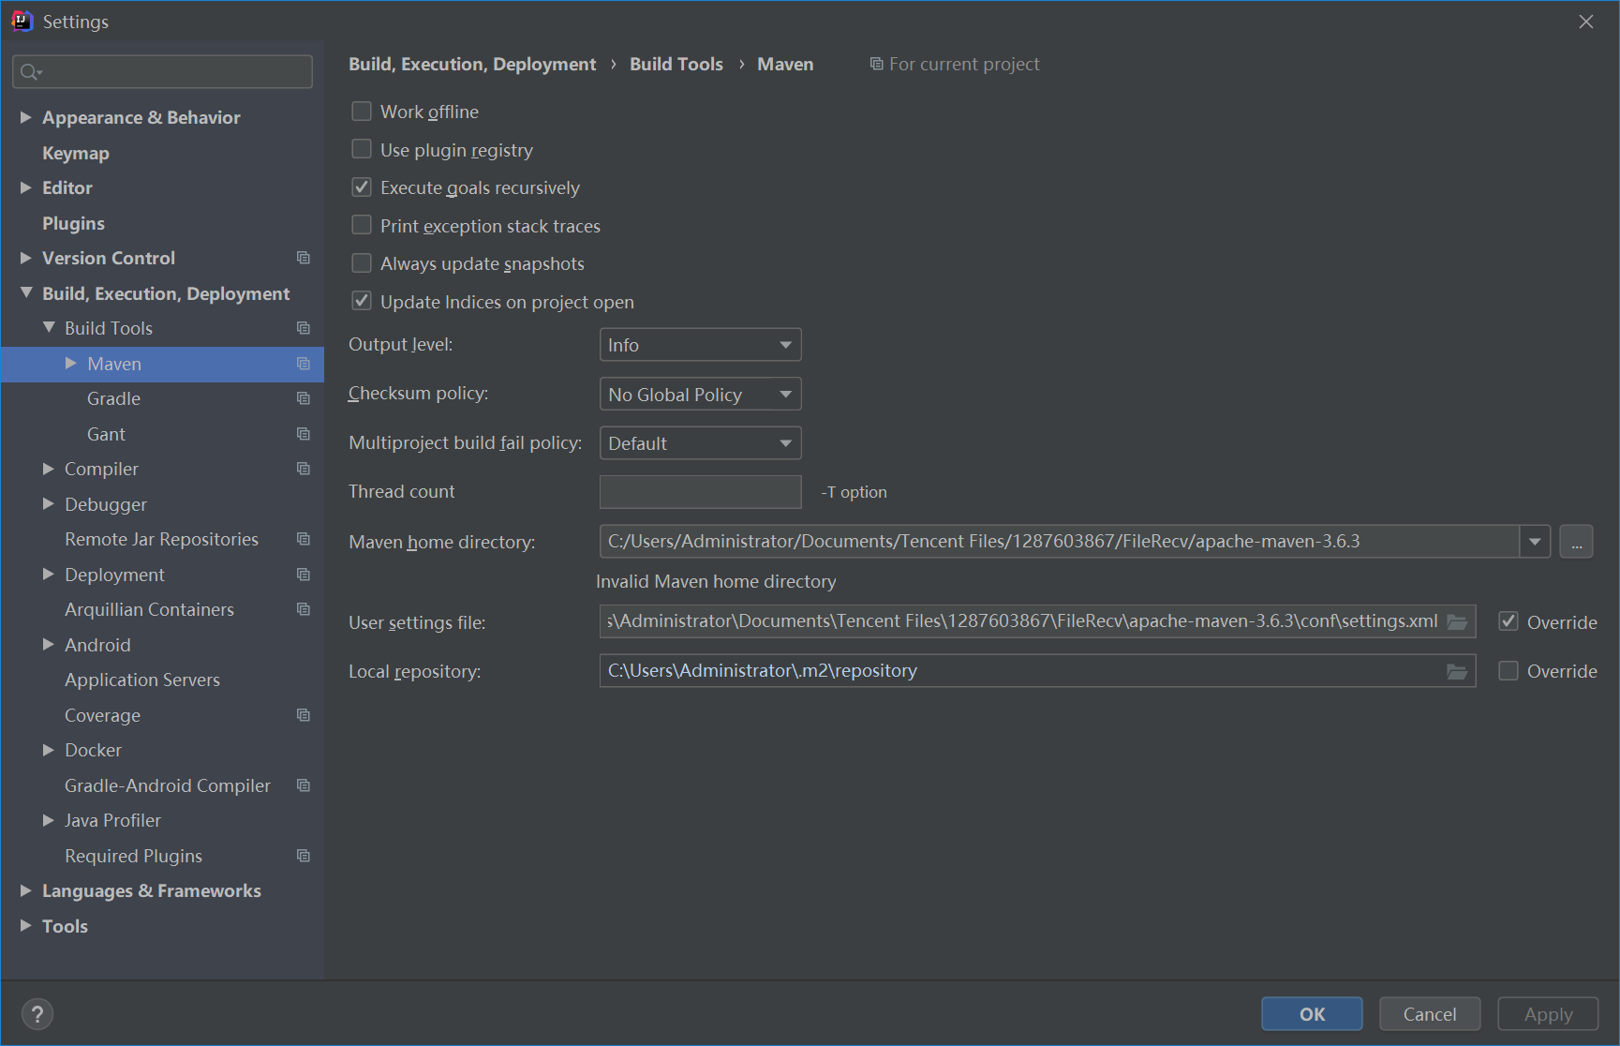Expand Languages & Frameworks arrow
Image resolution: width=1620 pixels, height=1046 pixels.
26,890
